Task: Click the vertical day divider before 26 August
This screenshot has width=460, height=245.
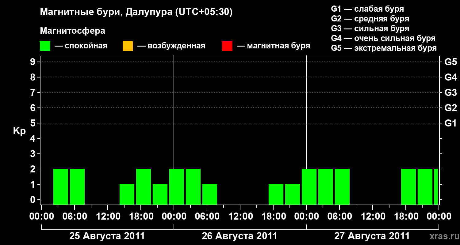Action: pos(174,130)
